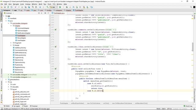The height and width of the screenshot is (110, 196).
Task: Select StoryAdapter in project tree
Action: point(21,38)
